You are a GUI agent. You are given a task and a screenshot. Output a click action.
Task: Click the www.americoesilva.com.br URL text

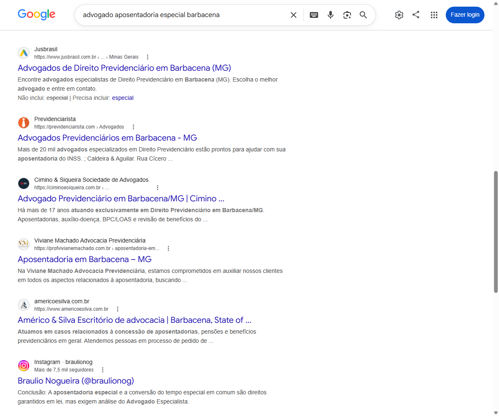(x=72, y=309)
